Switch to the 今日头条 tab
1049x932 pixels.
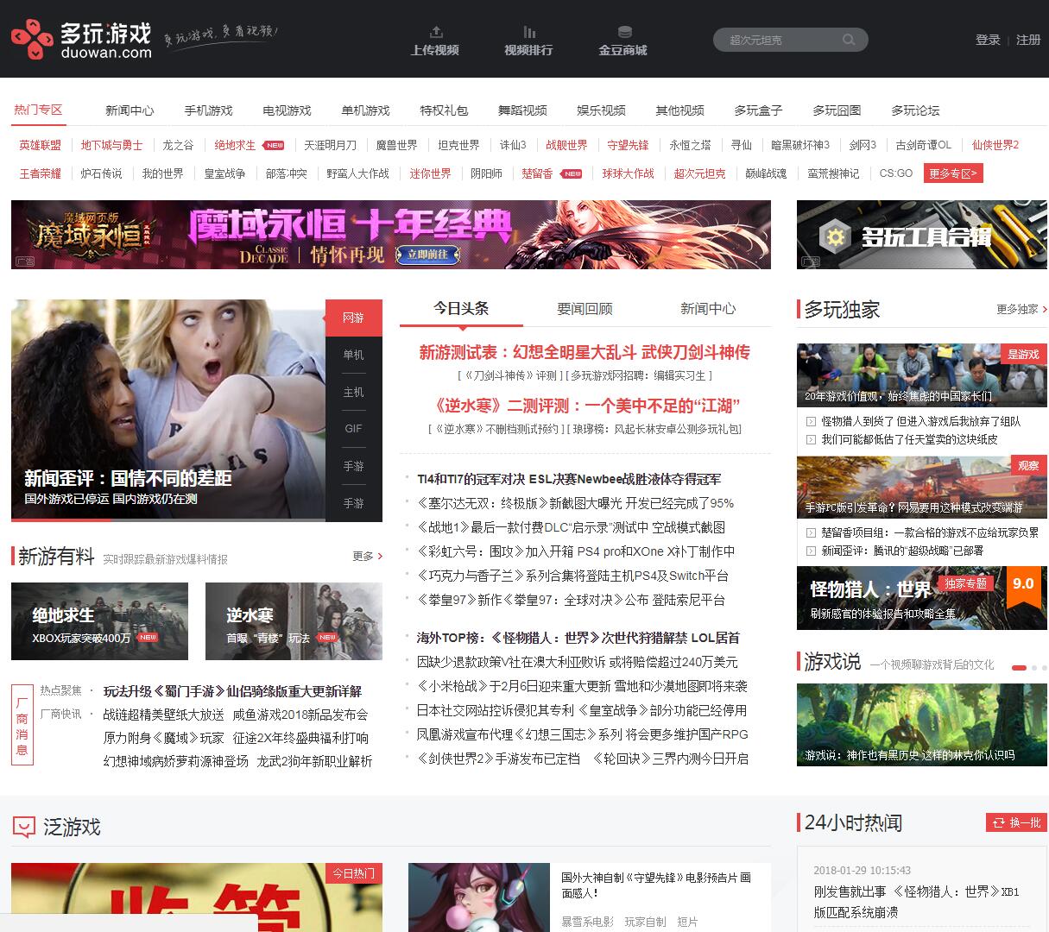point(461,308)
